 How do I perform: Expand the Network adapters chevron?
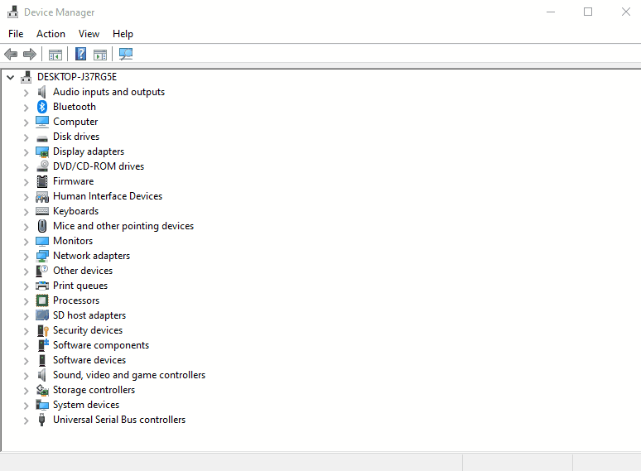(x=27, y=257)
